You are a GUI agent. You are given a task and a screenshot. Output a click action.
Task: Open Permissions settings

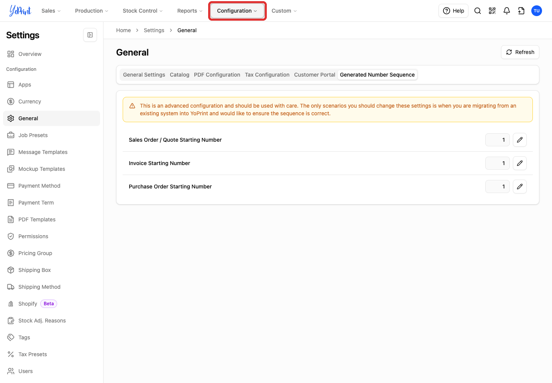[x=51, y=236]
